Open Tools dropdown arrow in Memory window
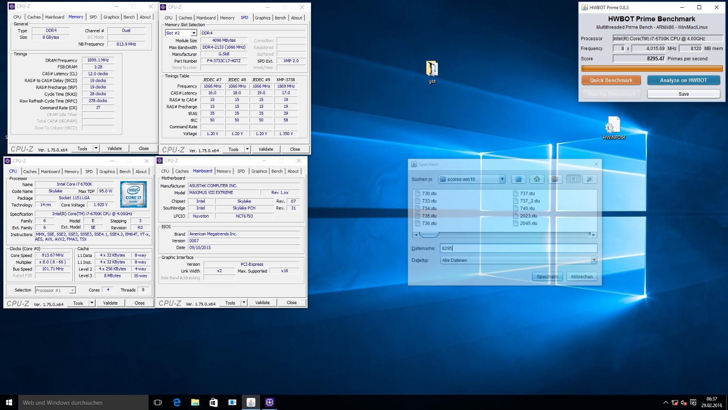Viewport: 728px width, 410px height. click(96, 149)
